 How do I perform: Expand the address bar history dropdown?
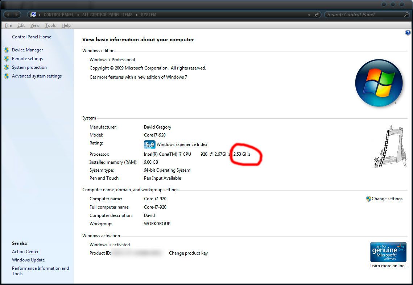pos(309,15)
